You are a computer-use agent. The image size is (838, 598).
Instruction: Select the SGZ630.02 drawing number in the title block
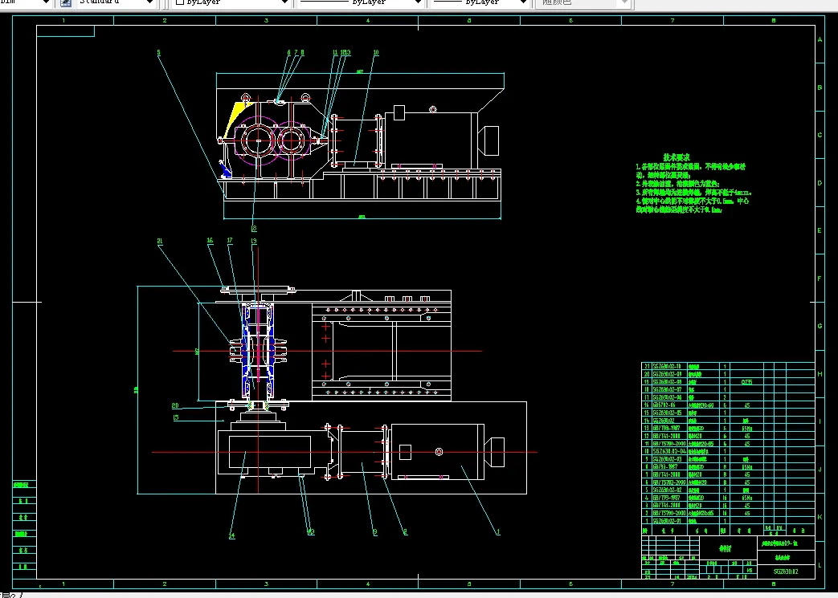786,572
